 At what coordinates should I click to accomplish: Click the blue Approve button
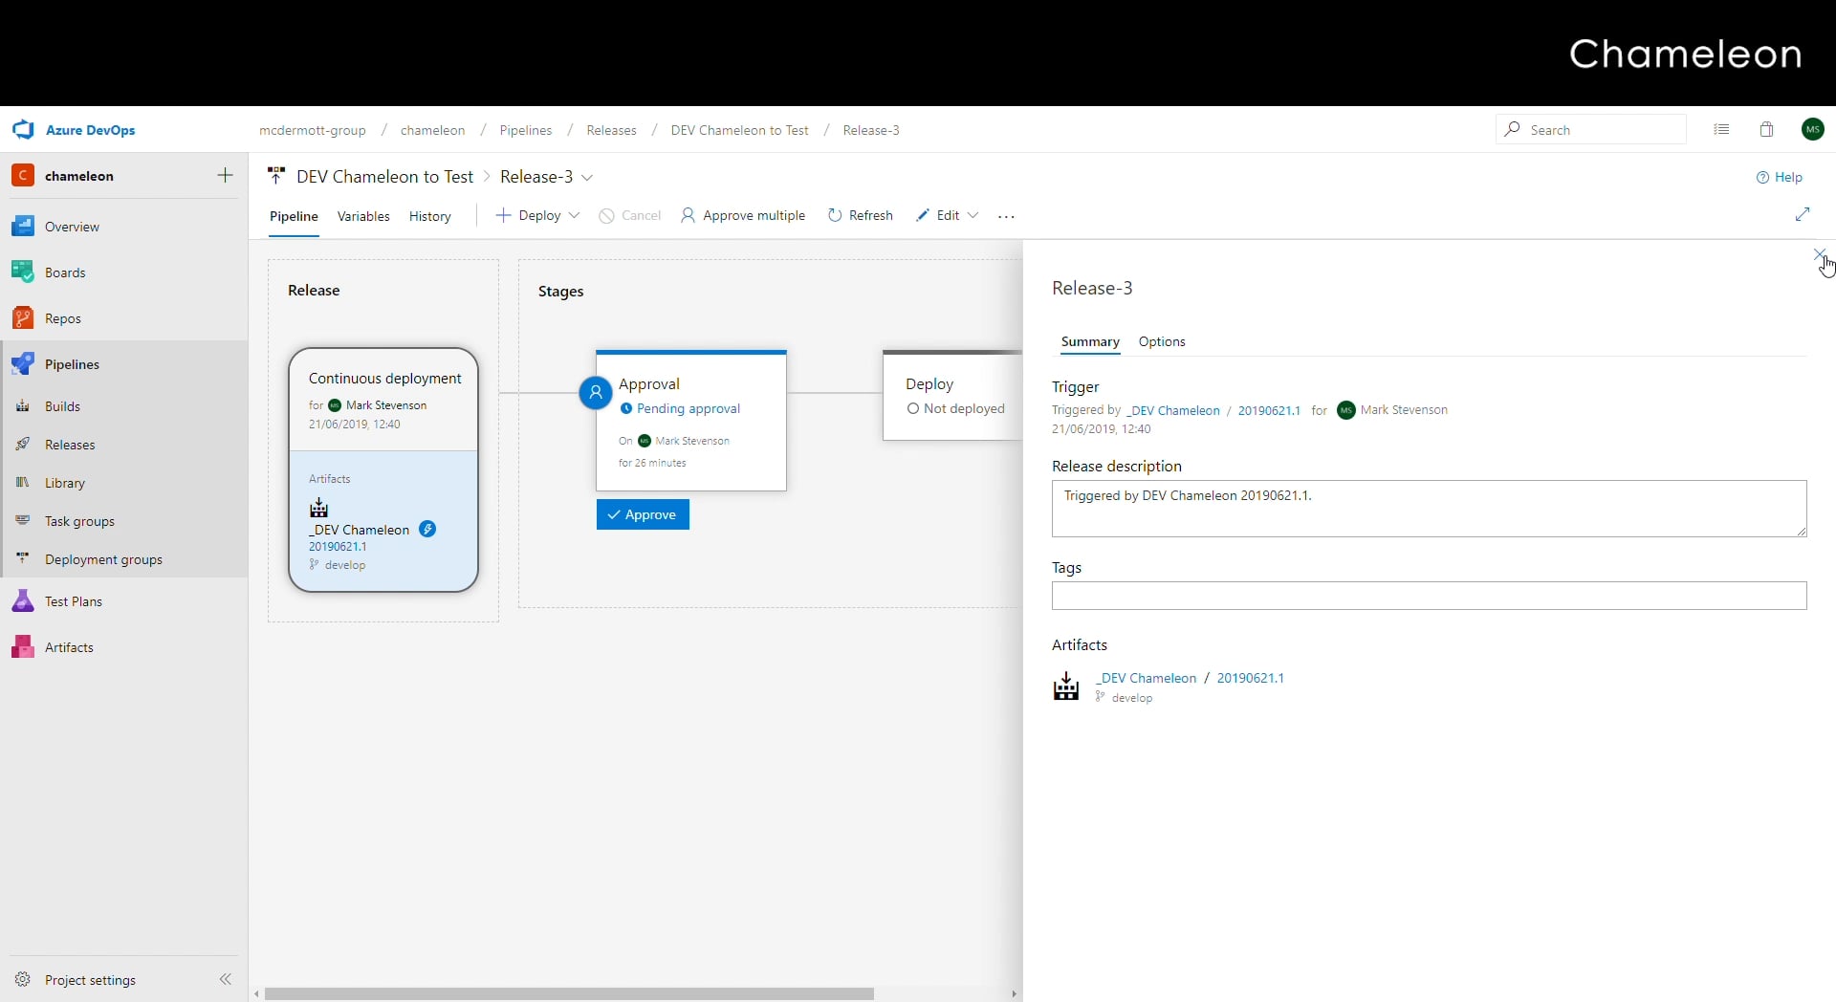pyautogui.click(x=643, y=514)
